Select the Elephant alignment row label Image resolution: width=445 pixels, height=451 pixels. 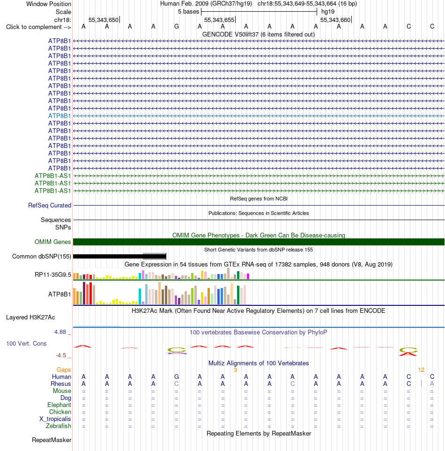coord(59,405)
